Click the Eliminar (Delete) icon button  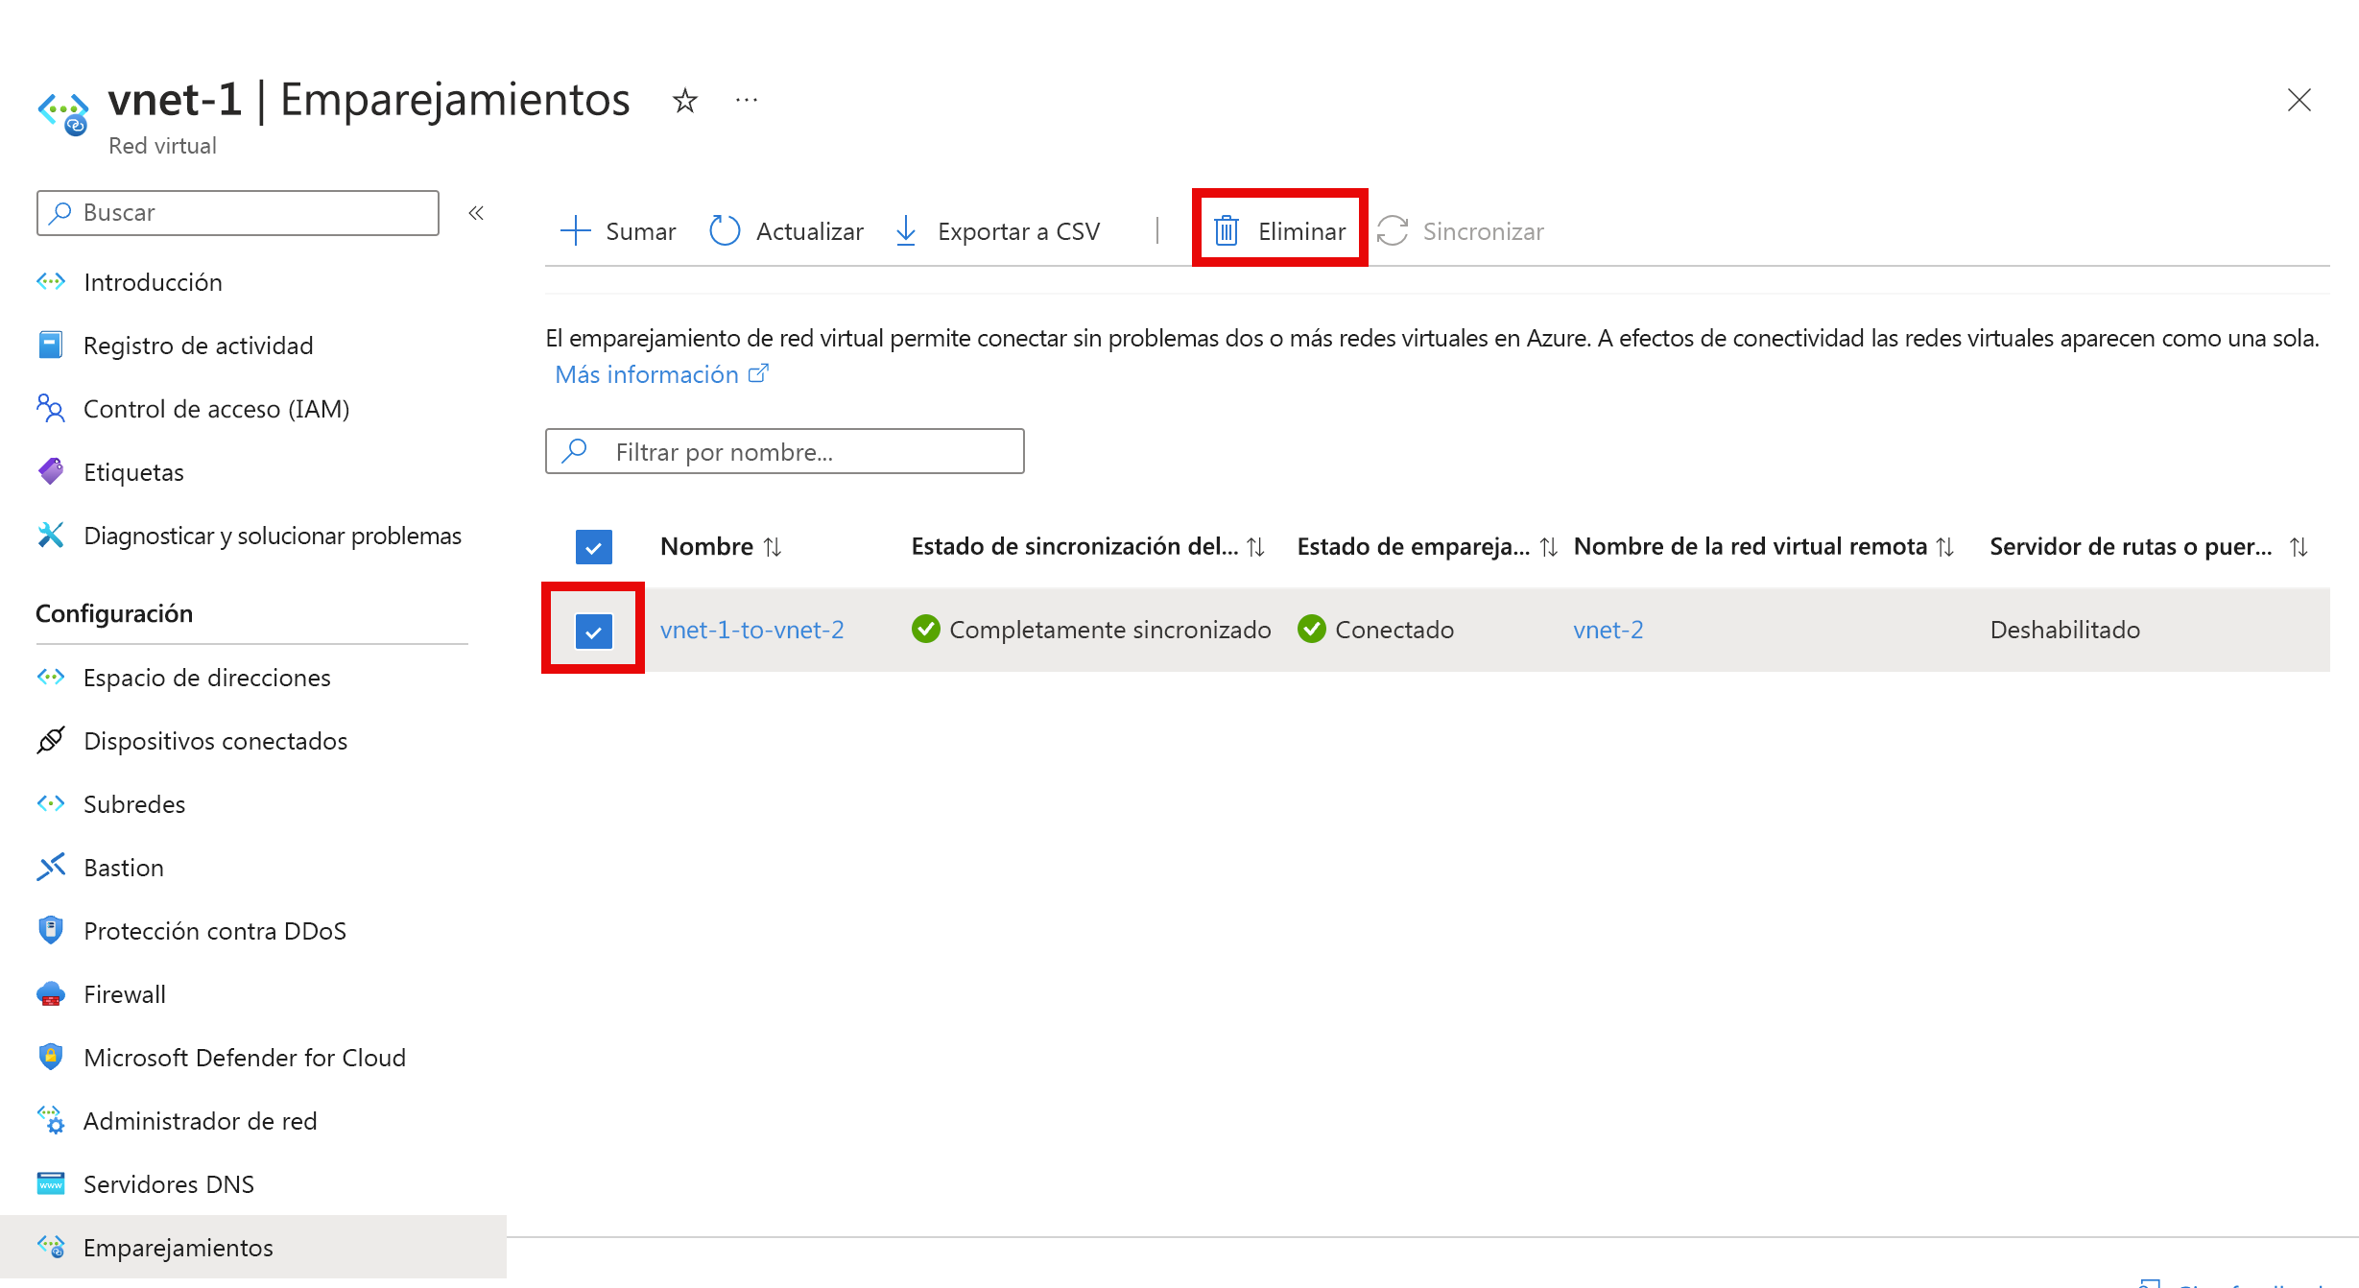coord(1277,230)
